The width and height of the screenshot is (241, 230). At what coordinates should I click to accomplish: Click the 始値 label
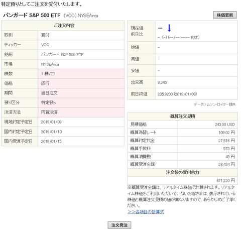[135, 47]
